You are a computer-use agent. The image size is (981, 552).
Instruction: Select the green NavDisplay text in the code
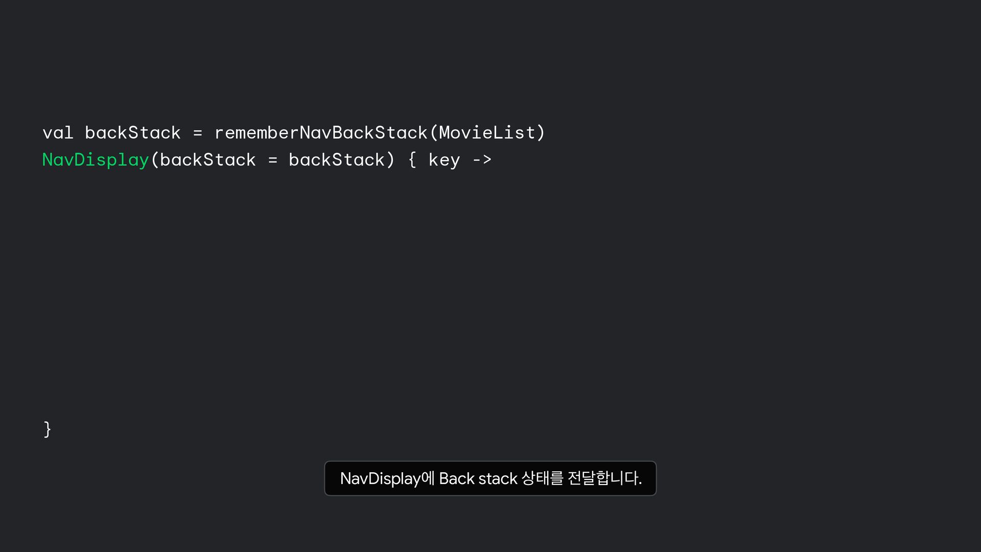[x=96, y=160]
